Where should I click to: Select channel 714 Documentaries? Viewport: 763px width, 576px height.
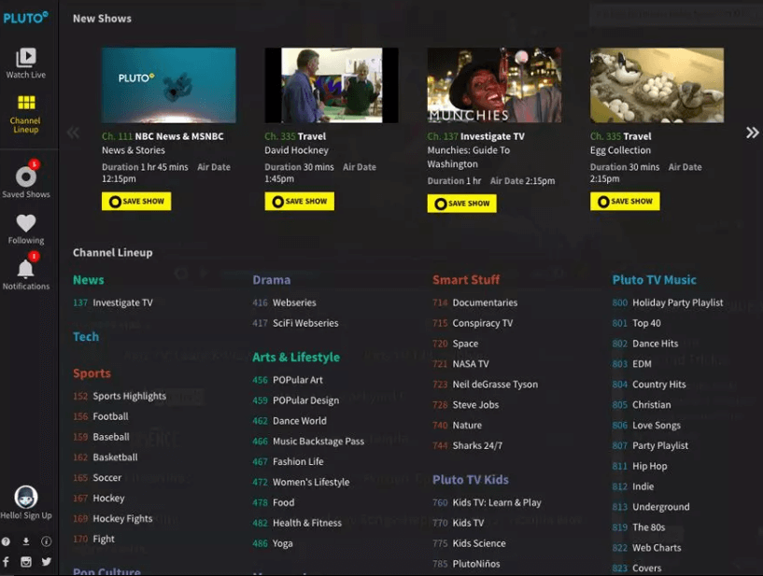pyautogui.click(x=475, y=302)
